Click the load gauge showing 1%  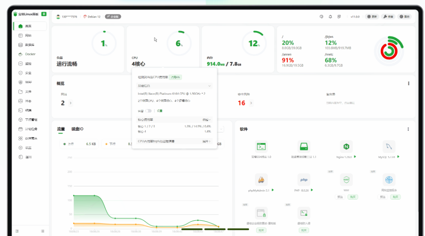[104, 43]
